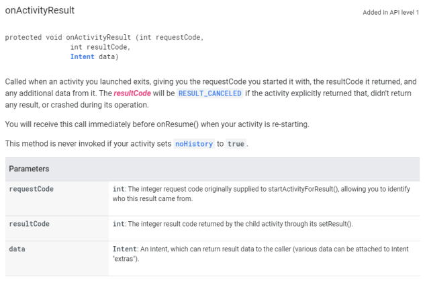Select the requestCode parameter name in the table
This screenshot has width=429, height=281.
pyautogui.click(x=31, y=190)
